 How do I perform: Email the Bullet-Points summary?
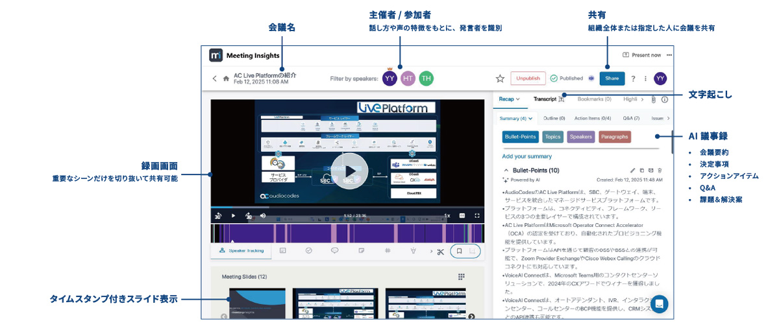(x=650, y=170)
